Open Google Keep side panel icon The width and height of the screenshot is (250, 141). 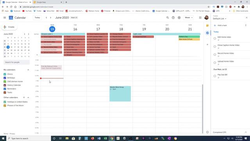coord(207,25)
